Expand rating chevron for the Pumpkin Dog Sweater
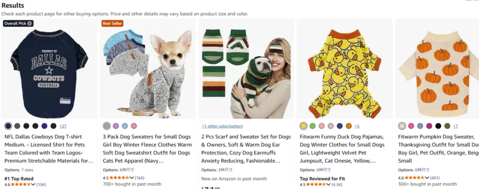The height and width of the screenshot is (189, 479). 427,177
